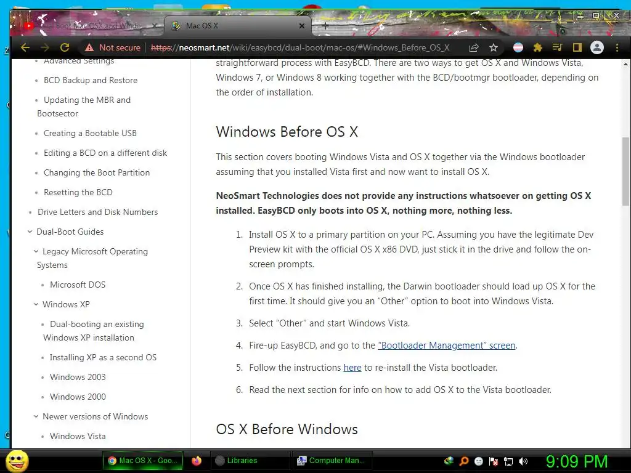
Task: Open BCD Backup and Restore page
Action: [x=91, y=81]
